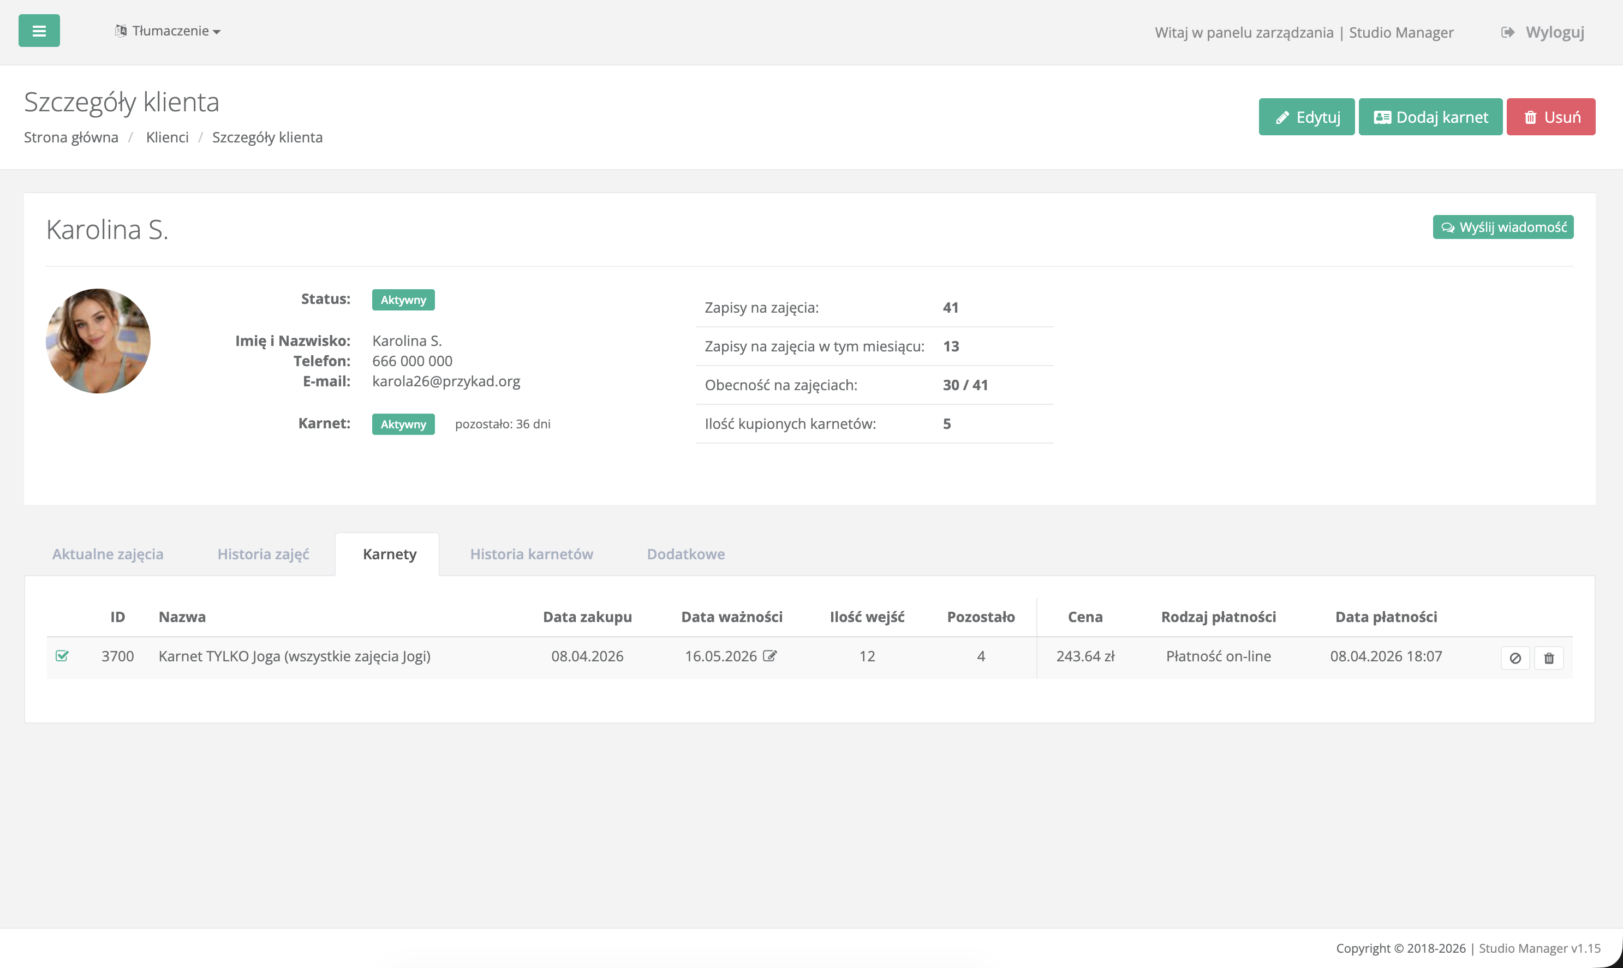Viewport: 1623px width, 968px height.
Task: Click the chat bubble icon on Wyślij wiadomość
Action: (x=1447, y=228)
